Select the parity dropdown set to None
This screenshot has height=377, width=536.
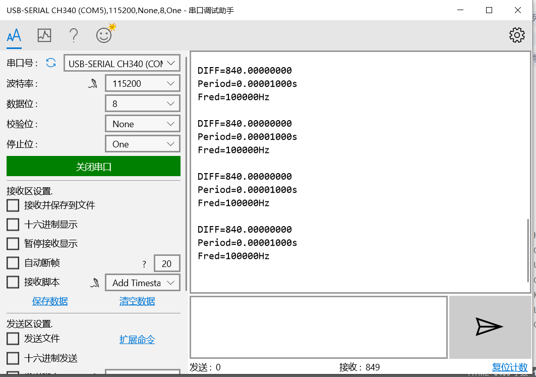coord(142,123)
